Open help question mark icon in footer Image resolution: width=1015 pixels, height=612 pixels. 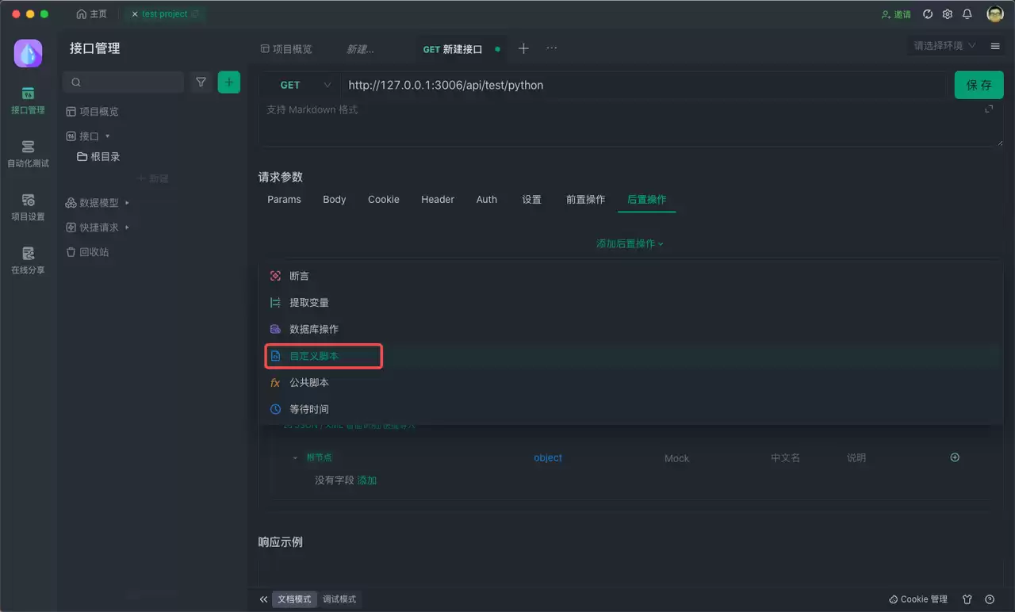tap(990, 599)
